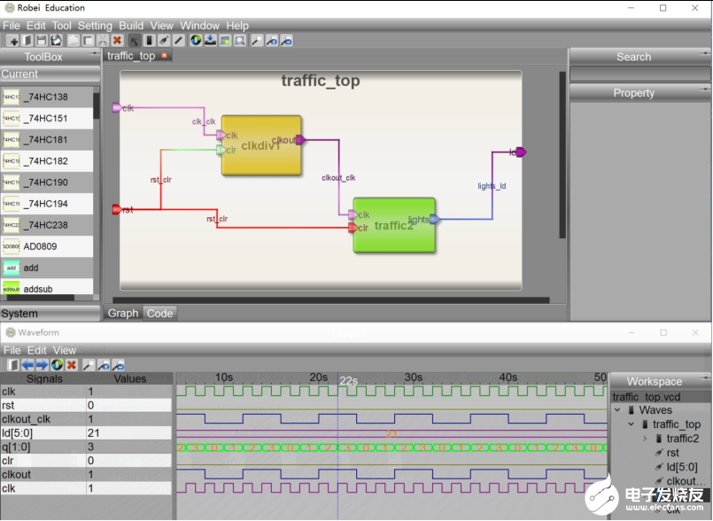Click the zoom fit magnifier in main toolbar
Screen dimensions: 713x521
pyautogui.click(x=257, y=41)
